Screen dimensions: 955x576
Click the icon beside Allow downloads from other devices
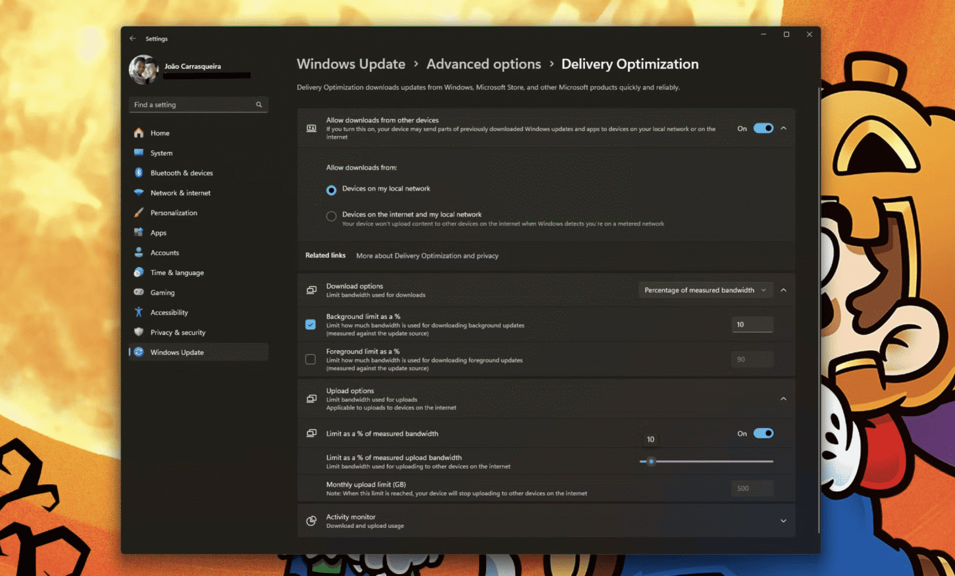pyautogui.click(x=312, y=128)
